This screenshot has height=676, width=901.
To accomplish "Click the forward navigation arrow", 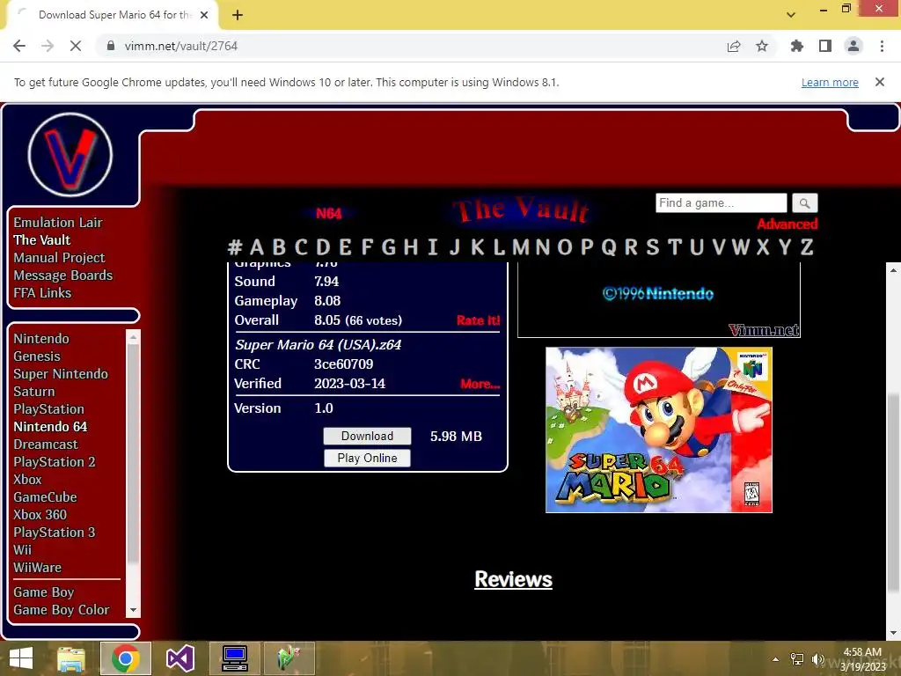I will (48, 46).
